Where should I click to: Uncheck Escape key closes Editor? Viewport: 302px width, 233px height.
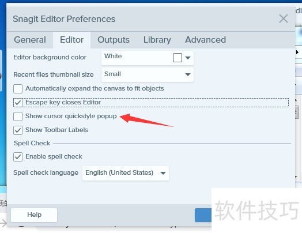point(18,103)
